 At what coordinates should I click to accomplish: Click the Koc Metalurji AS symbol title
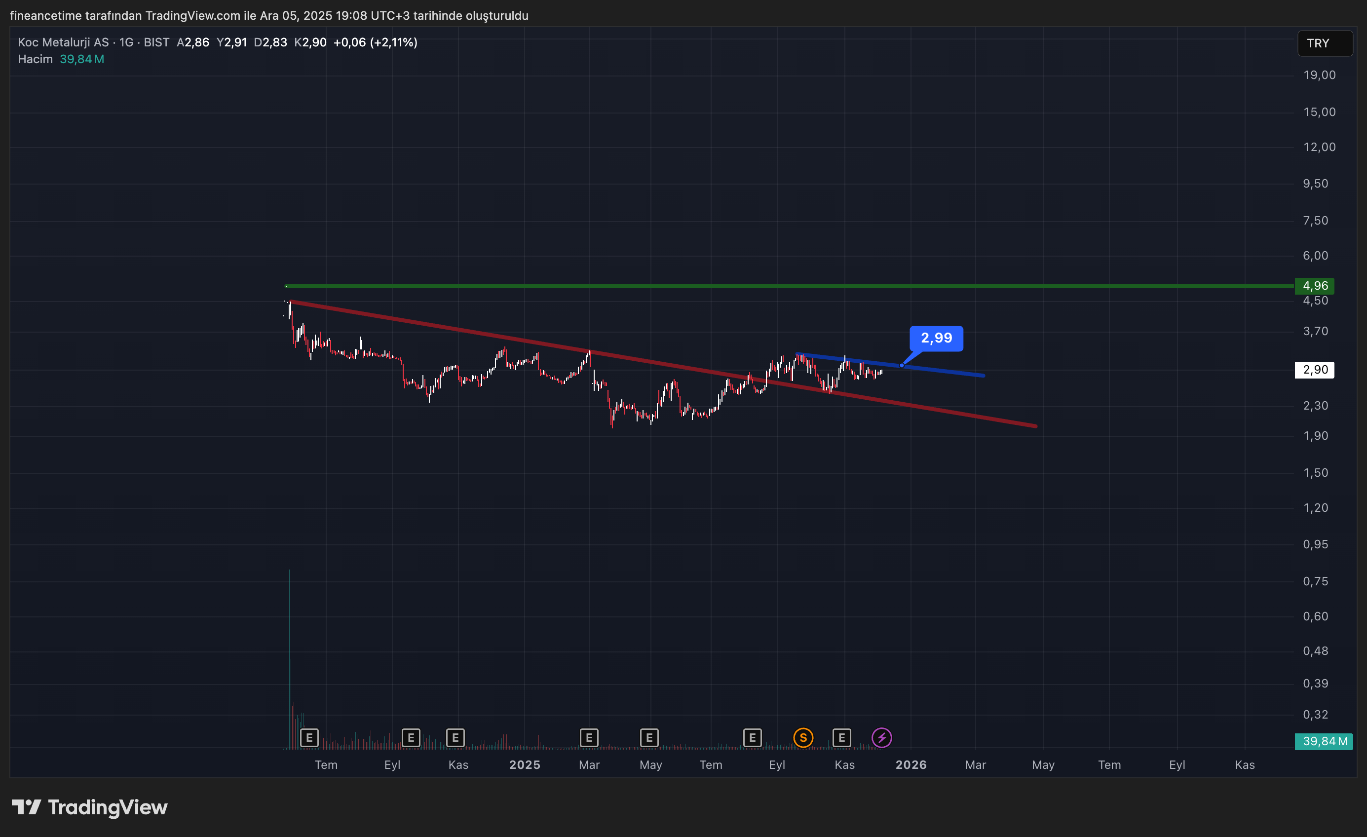coord(63,42)
